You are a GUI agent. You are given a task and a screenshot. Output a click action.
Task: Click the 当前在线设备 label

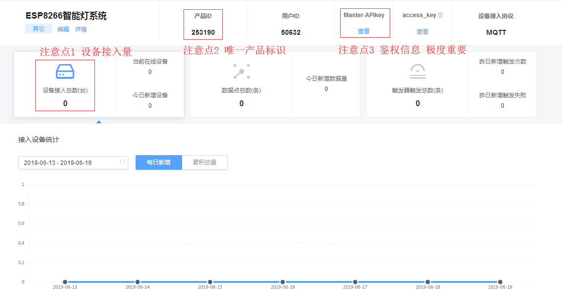coord(150,61)
